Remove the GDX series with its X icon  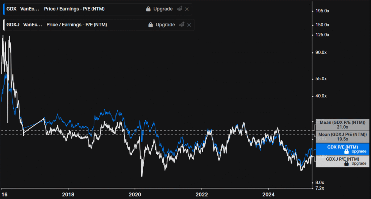click(x=187, y=9)
